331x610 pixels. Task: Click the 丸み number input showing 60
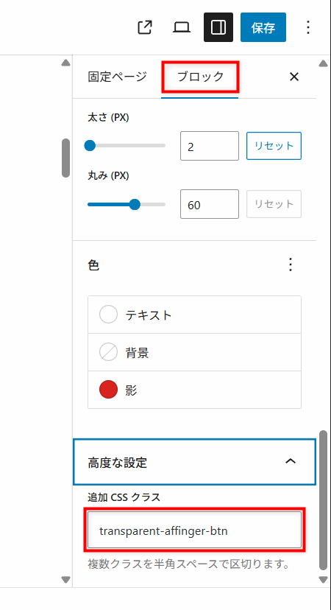tap(210, 204)
